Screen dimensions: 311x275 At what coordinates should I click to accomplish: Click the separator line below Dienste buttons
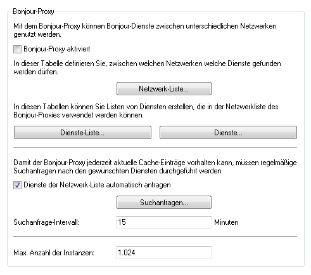coord(155,147)
